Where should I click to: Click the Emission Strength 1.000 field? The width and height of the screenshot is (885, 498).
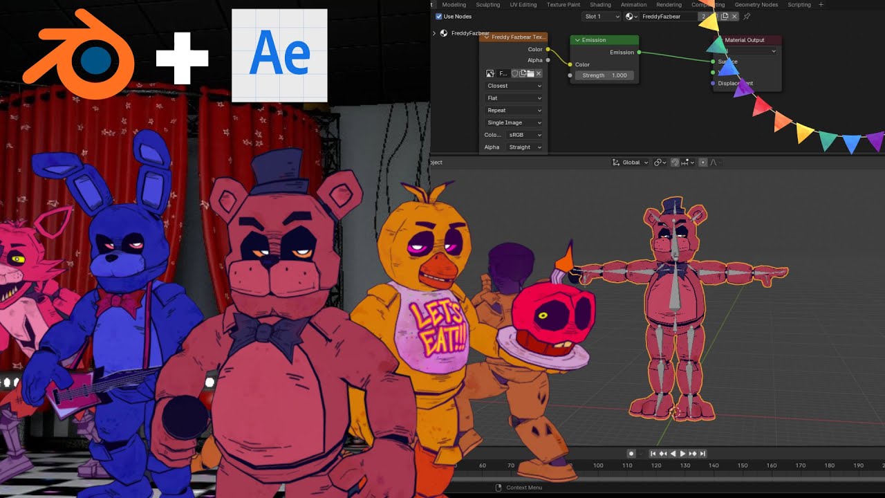(604, 75)
